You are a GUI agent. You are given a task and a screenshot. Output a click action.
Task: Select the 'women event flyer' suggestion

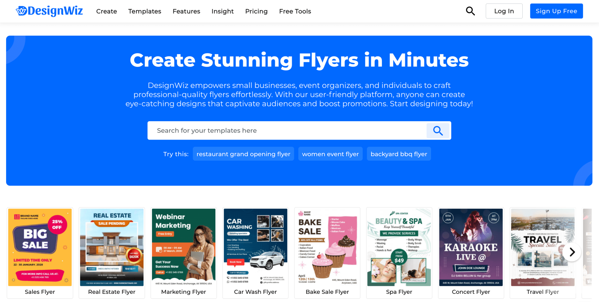[x=330, y=154]
